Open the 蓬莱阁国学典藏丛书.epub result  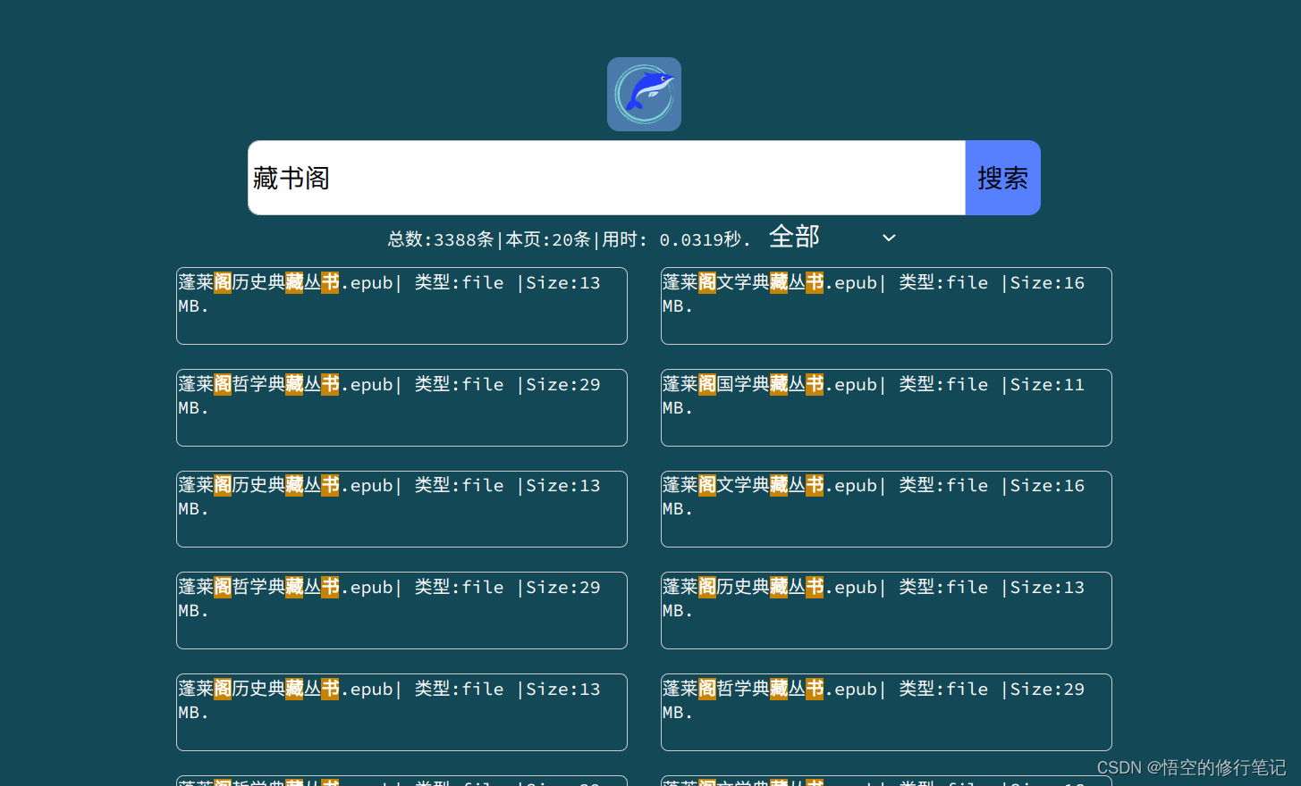(886, 407)
